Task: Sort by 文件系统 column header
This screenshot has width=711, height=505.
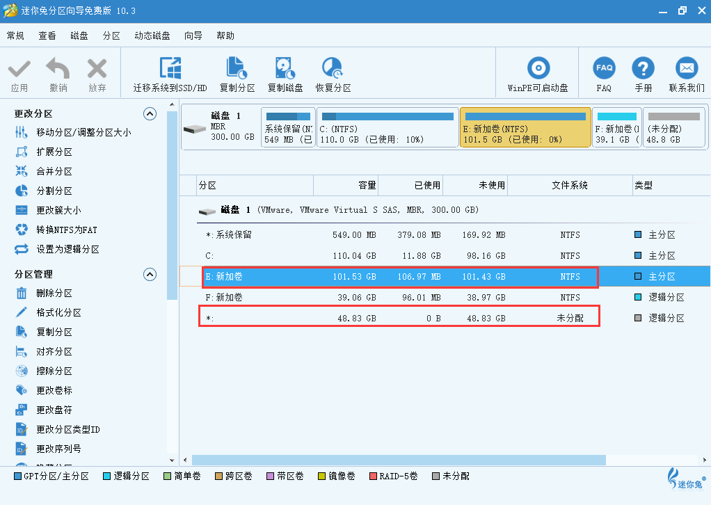Action: (570, 186)
